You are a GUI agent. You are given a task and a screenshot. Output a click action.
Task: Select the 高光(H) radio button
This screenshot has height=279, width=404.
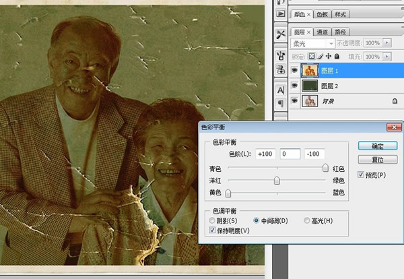[308, 220]
